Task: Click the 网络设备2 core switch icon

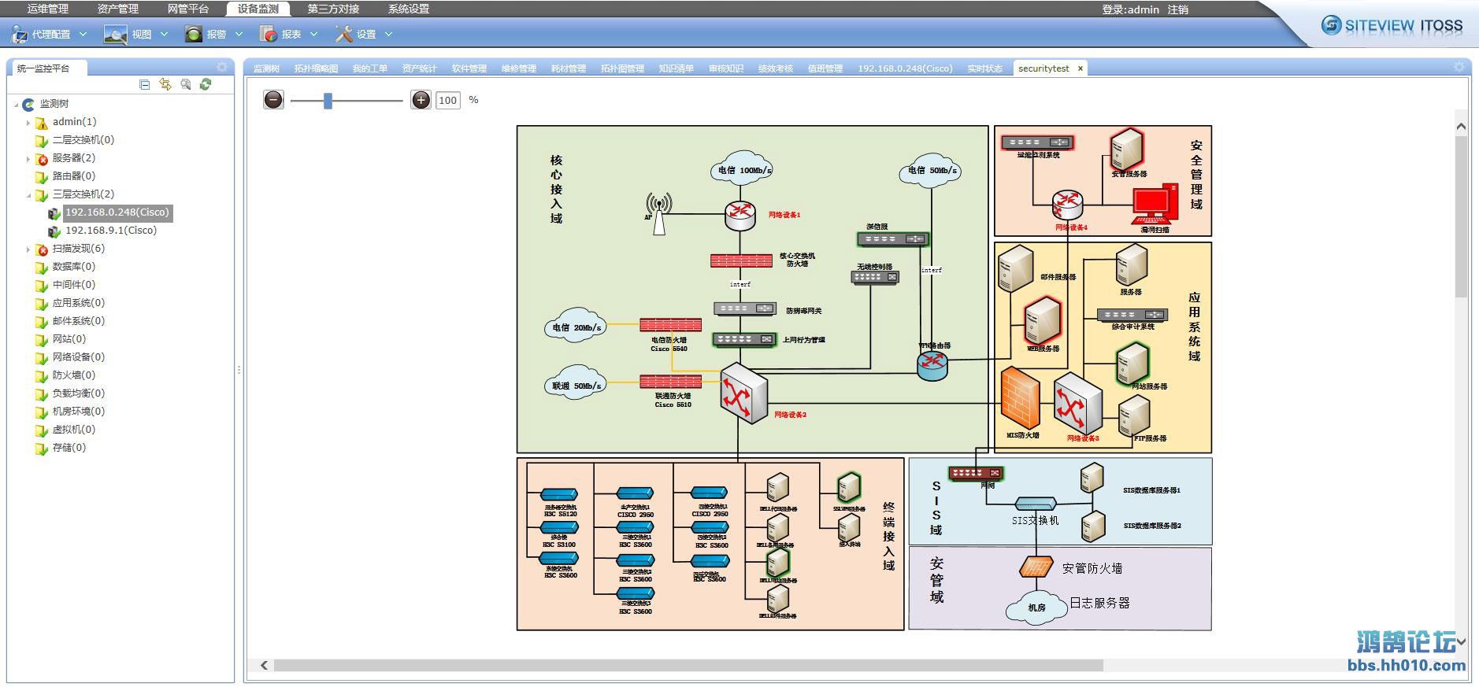Action: click(x=743, y=393)
